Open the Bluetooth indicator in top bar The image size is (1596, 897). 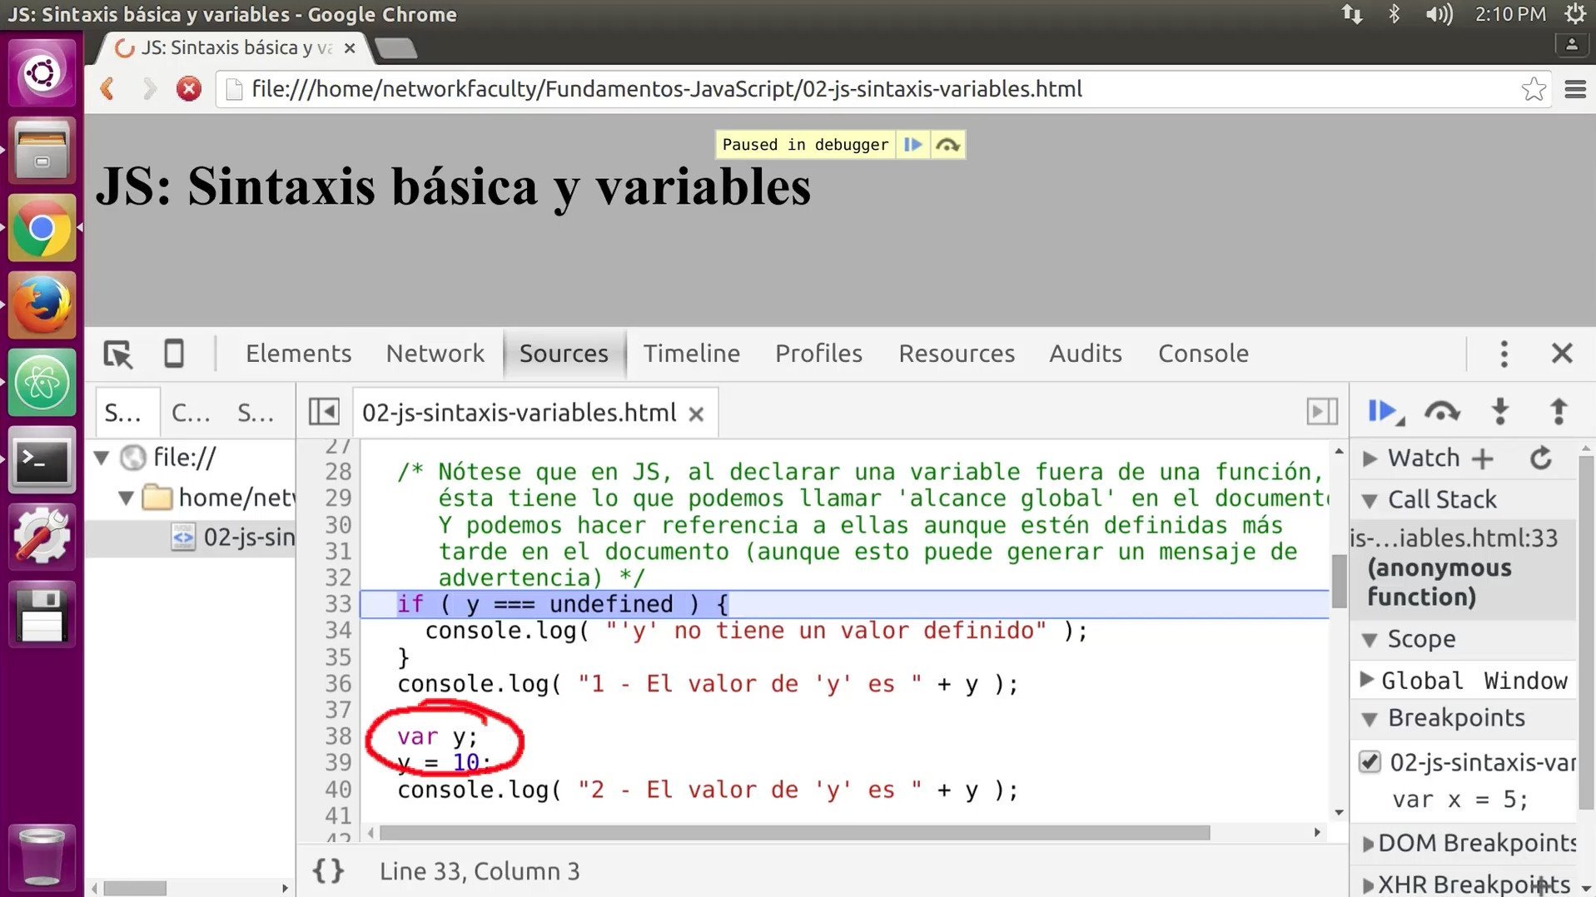click(1394, 14)
